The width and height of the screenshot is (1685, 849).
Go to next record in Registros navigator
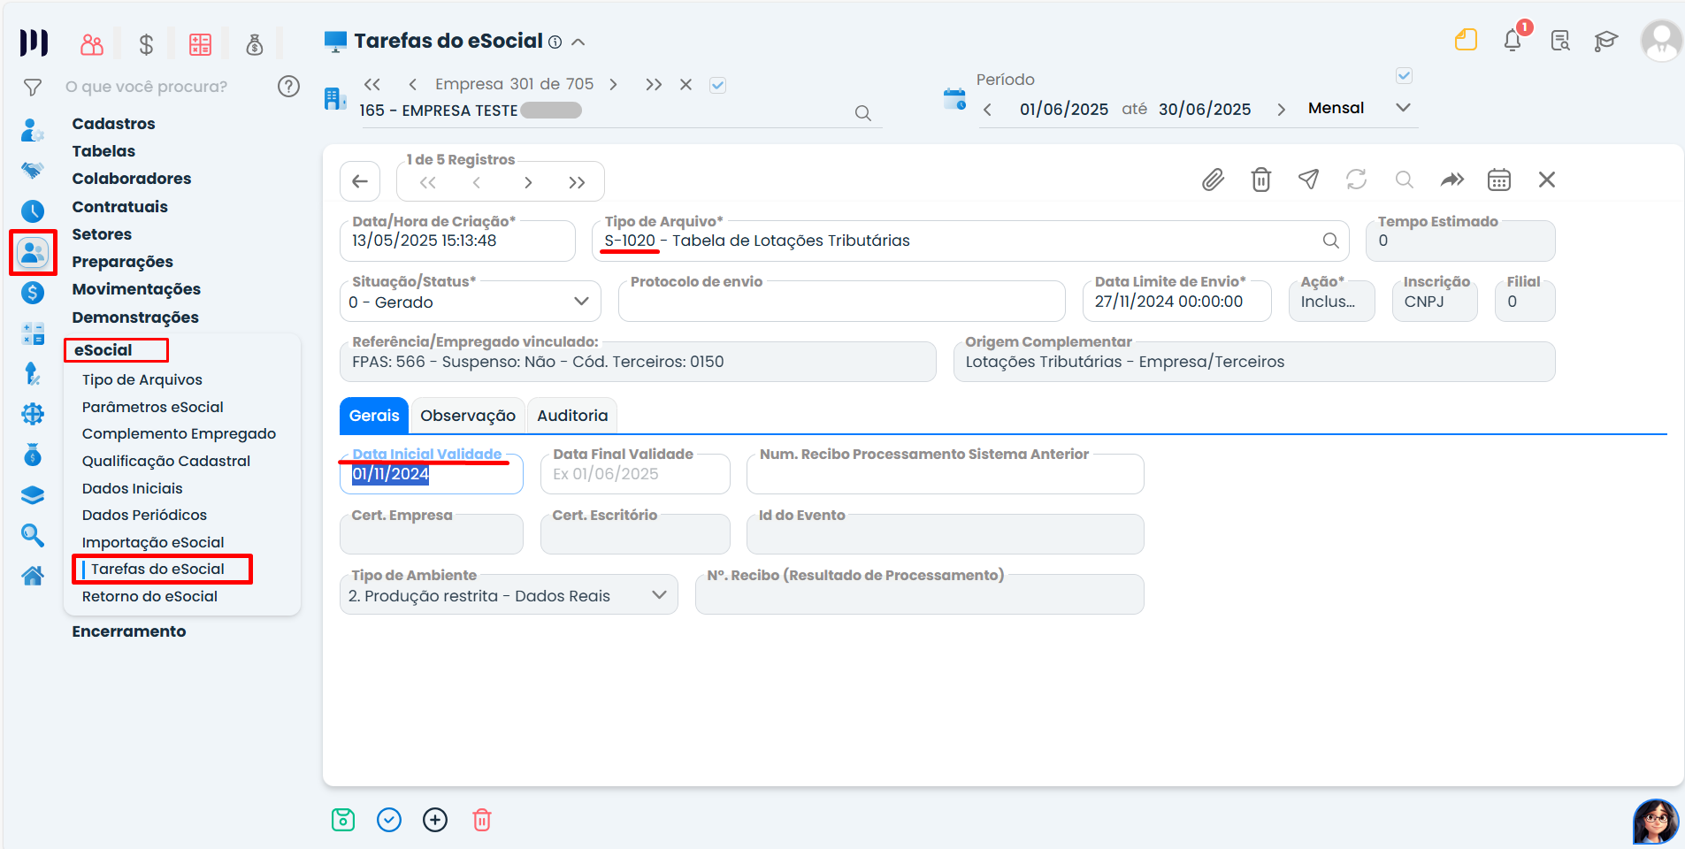pos(528,183)
